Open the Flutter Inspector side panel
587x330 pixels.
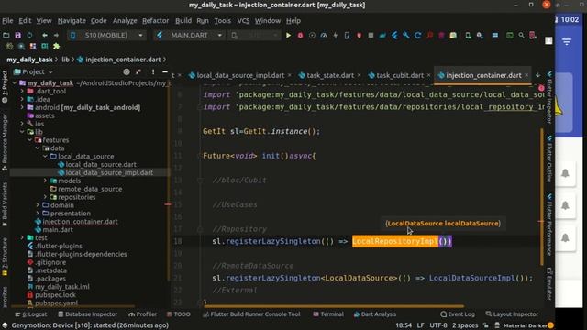549,97
